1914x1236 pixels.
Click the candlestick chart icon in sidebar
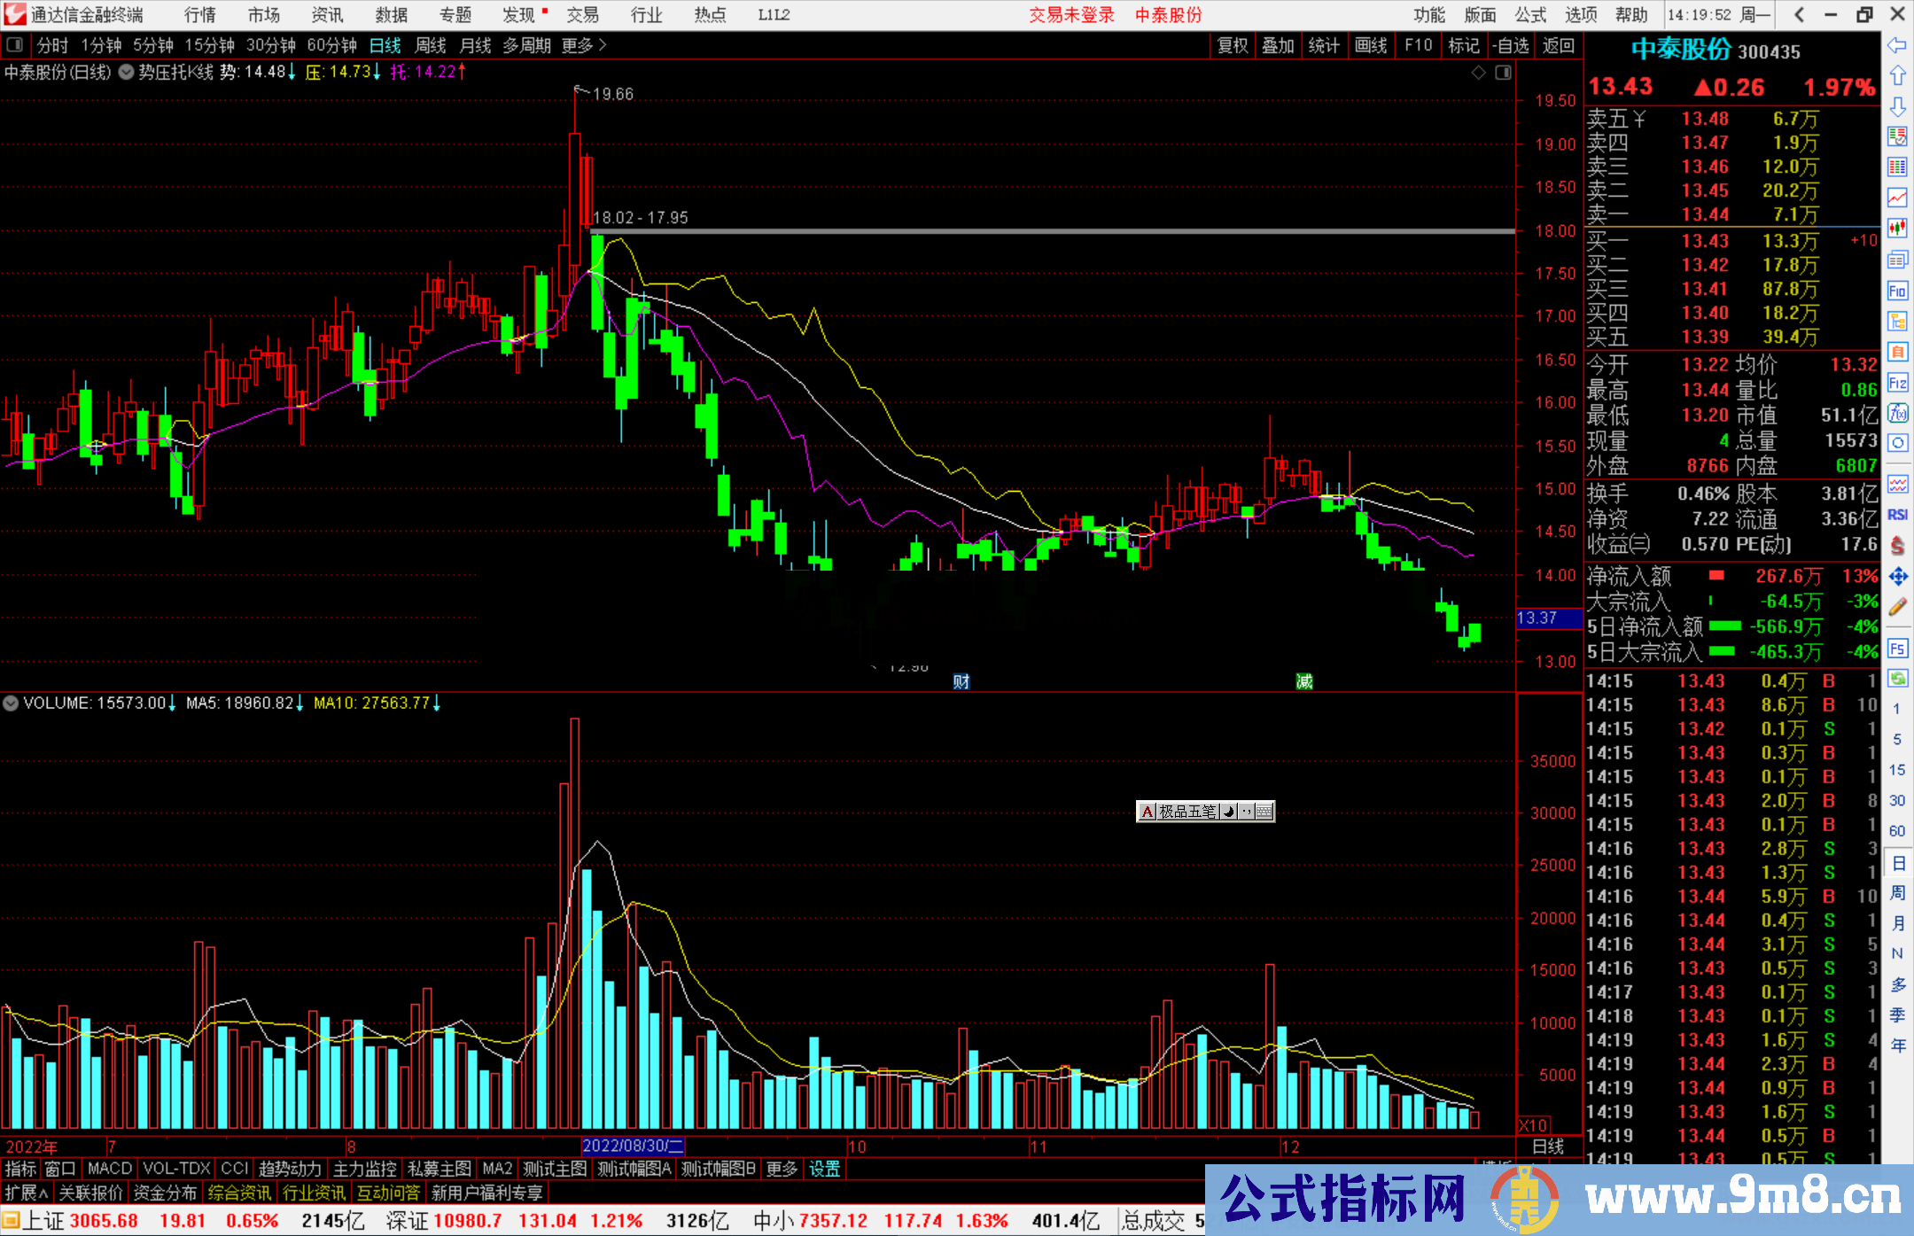click(x=1897, y=228)
